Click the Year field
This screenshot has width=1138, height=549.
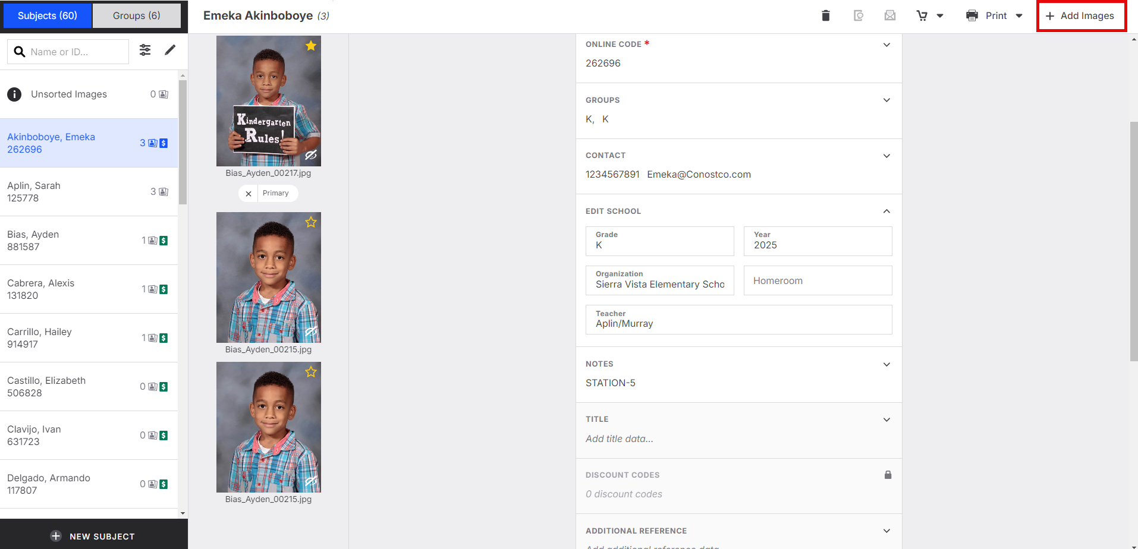(x=818, y=241)
